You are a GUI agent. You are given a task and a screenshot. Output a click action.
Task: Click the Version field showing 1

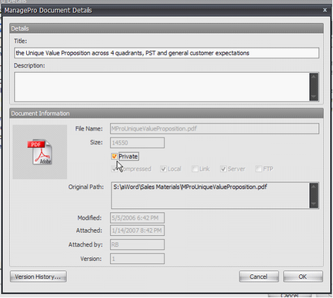click(137, 259)
